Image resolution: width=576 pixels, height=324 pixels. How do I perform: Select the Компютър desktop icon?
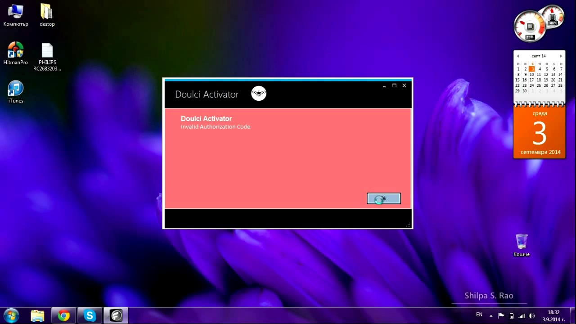pos(16,15)
